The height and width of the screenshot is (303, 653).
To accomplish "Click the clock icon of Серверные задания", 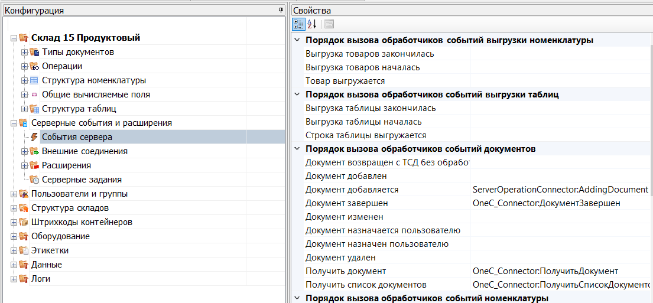I will pos(34,180).
